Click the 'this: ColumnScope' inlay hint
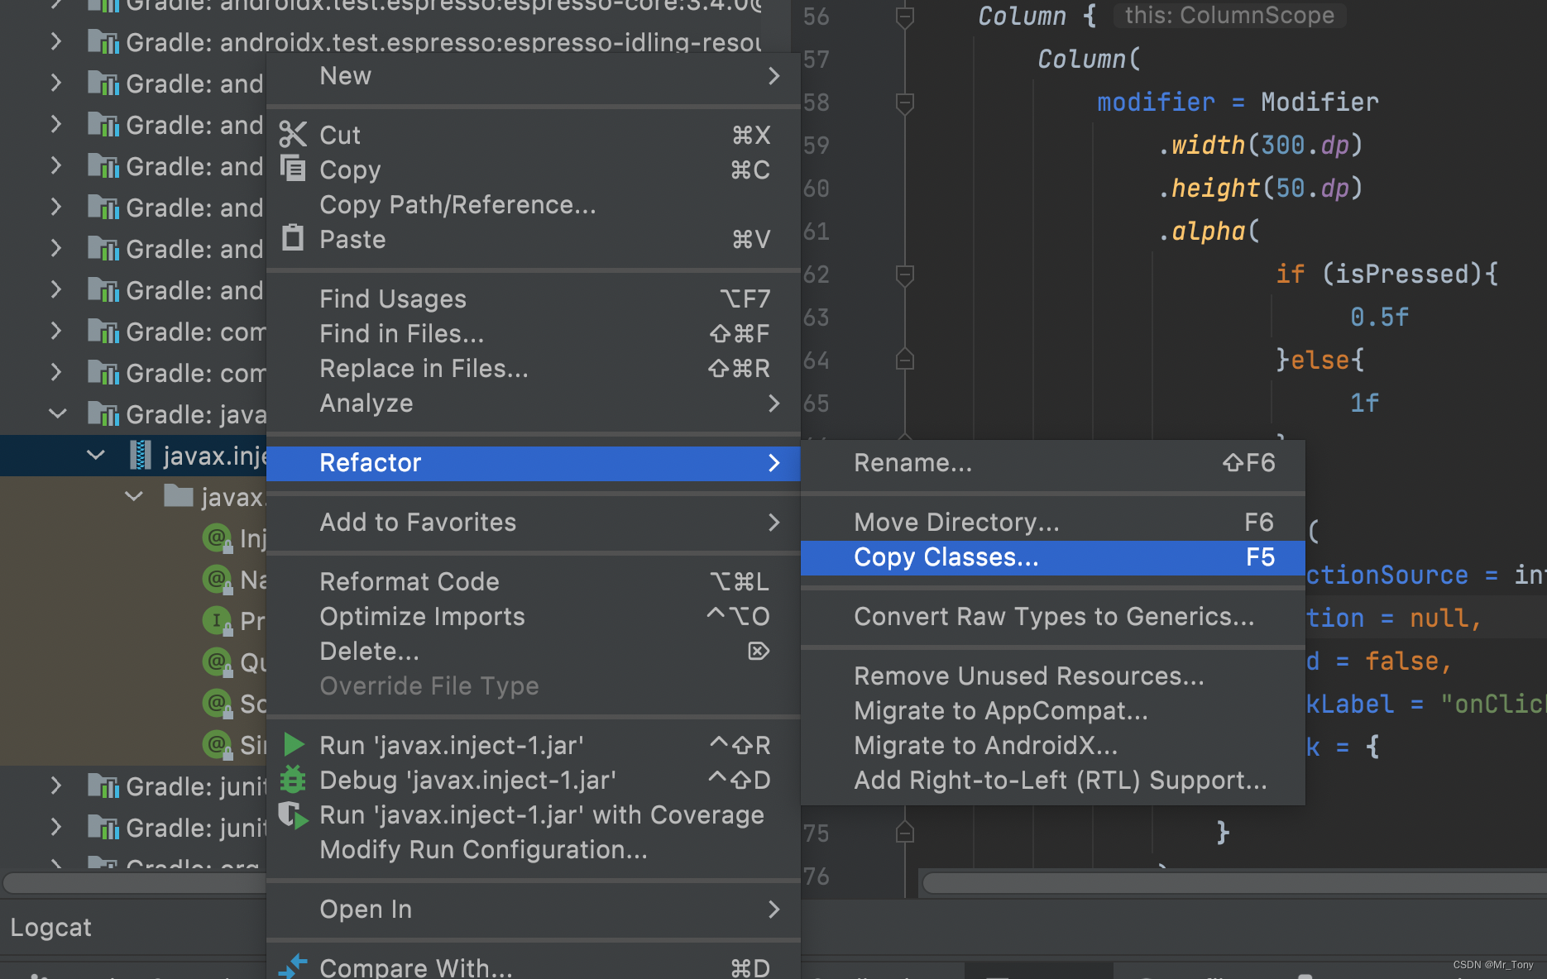This screenshot has height=979, width=1547. pyautogui.click(x=1229, y=16)
